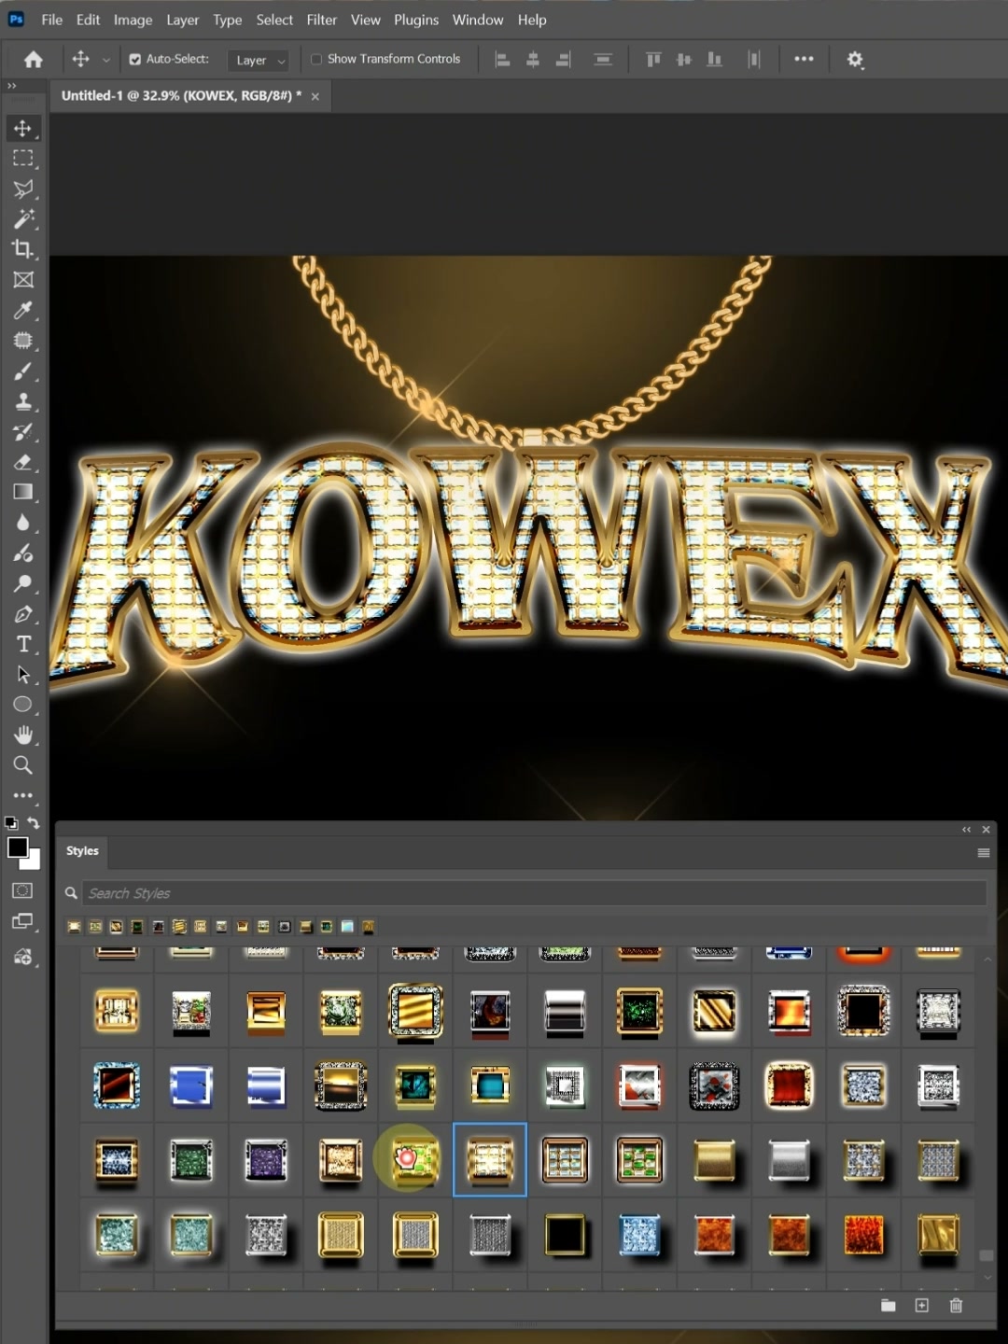
Task: Select the Styles panel tab
Action: [x=82, y=851]
